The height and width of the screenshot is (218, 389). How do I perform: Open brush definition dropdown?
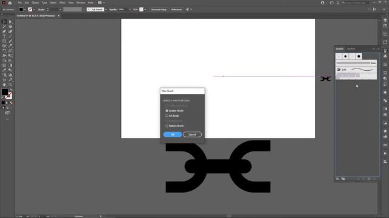[106, 10]
